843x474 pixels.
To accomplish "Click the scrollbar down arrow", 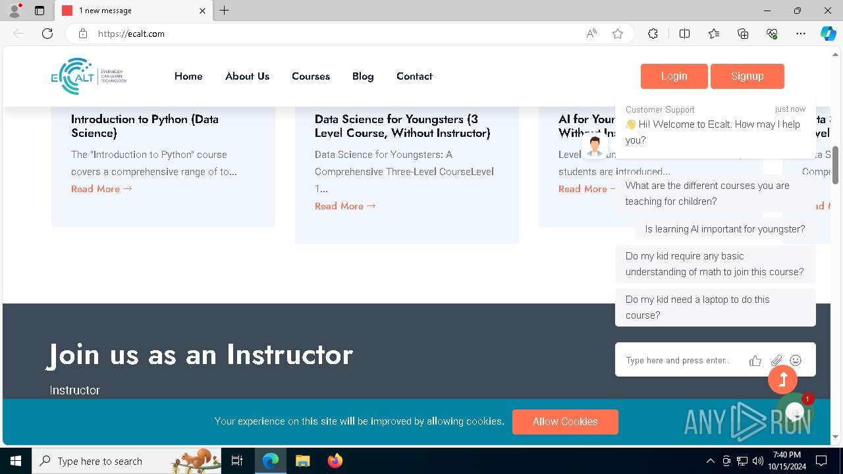I will point(836,436).
